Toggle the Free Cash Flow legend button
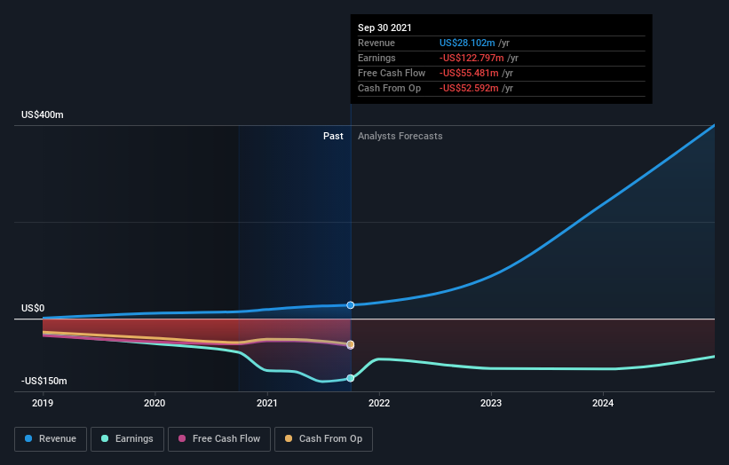Image resolution: width=729 pixels, height=465 pixels. pyautogui.click(x=219, y=439)
